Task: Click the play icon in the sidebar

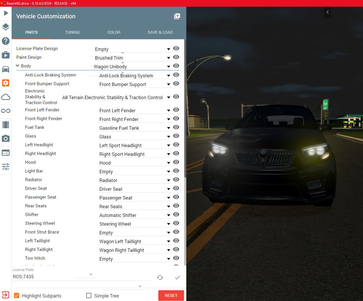Action: [6, 13]
